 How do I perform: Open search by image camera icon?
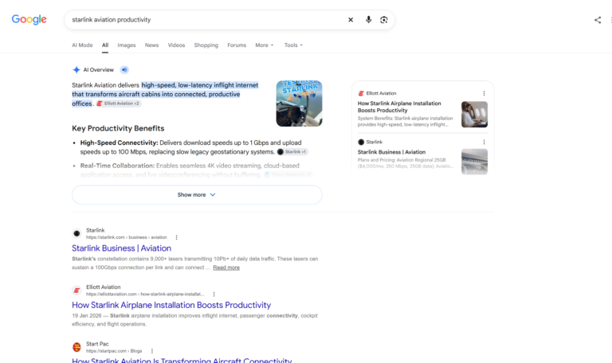[383, 20]
